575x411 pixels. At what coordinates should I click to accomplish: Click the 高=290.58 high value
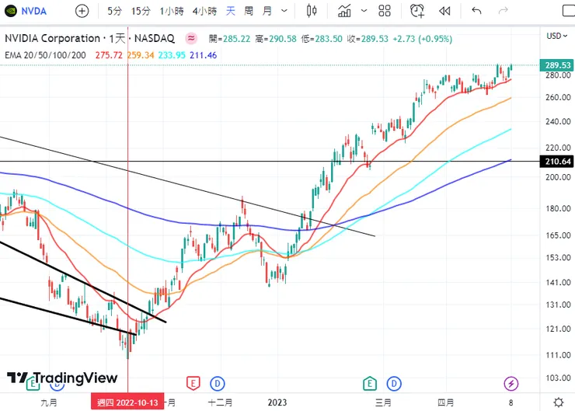point(276,39)
